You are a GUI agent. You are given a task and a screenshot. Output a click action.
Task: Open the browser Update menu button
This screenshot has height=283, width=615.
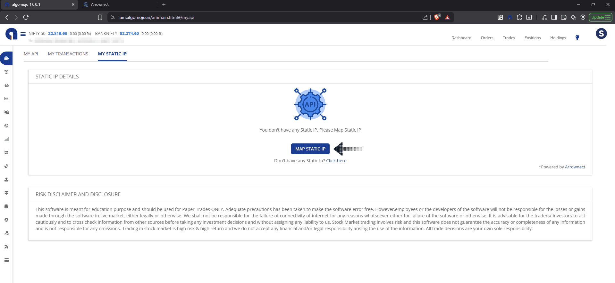(600, 17)
